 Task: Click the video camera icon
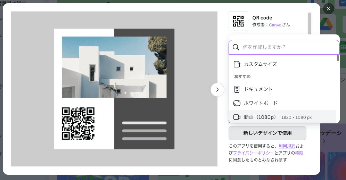(237, 117)
